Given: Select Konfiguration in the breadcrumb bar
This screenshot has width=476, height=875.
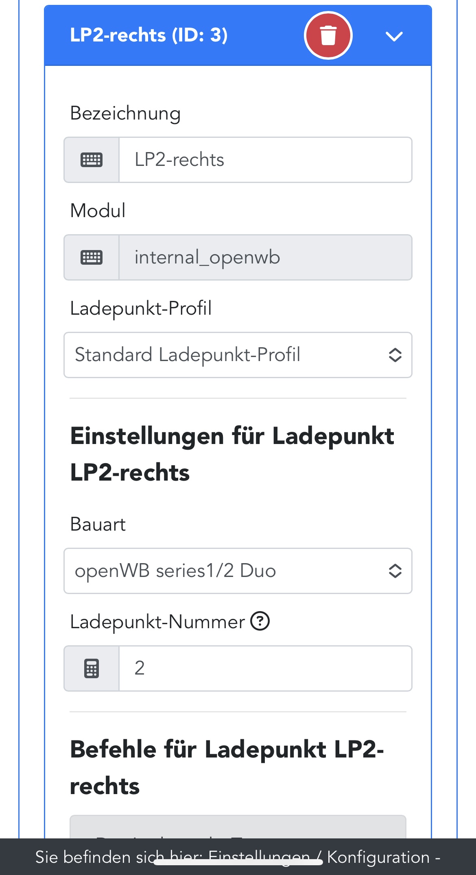Looking at the screenshot, I should click(378, 857).
